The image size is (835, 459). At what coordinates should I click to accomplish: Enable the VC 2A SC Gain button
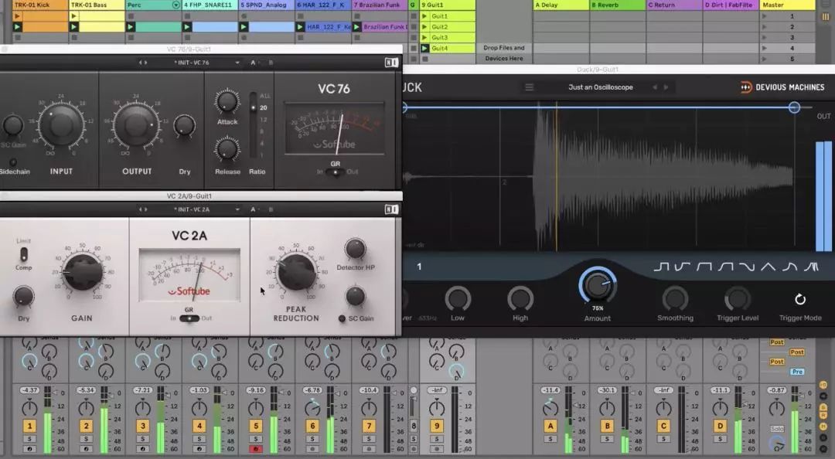click(342, 318)
